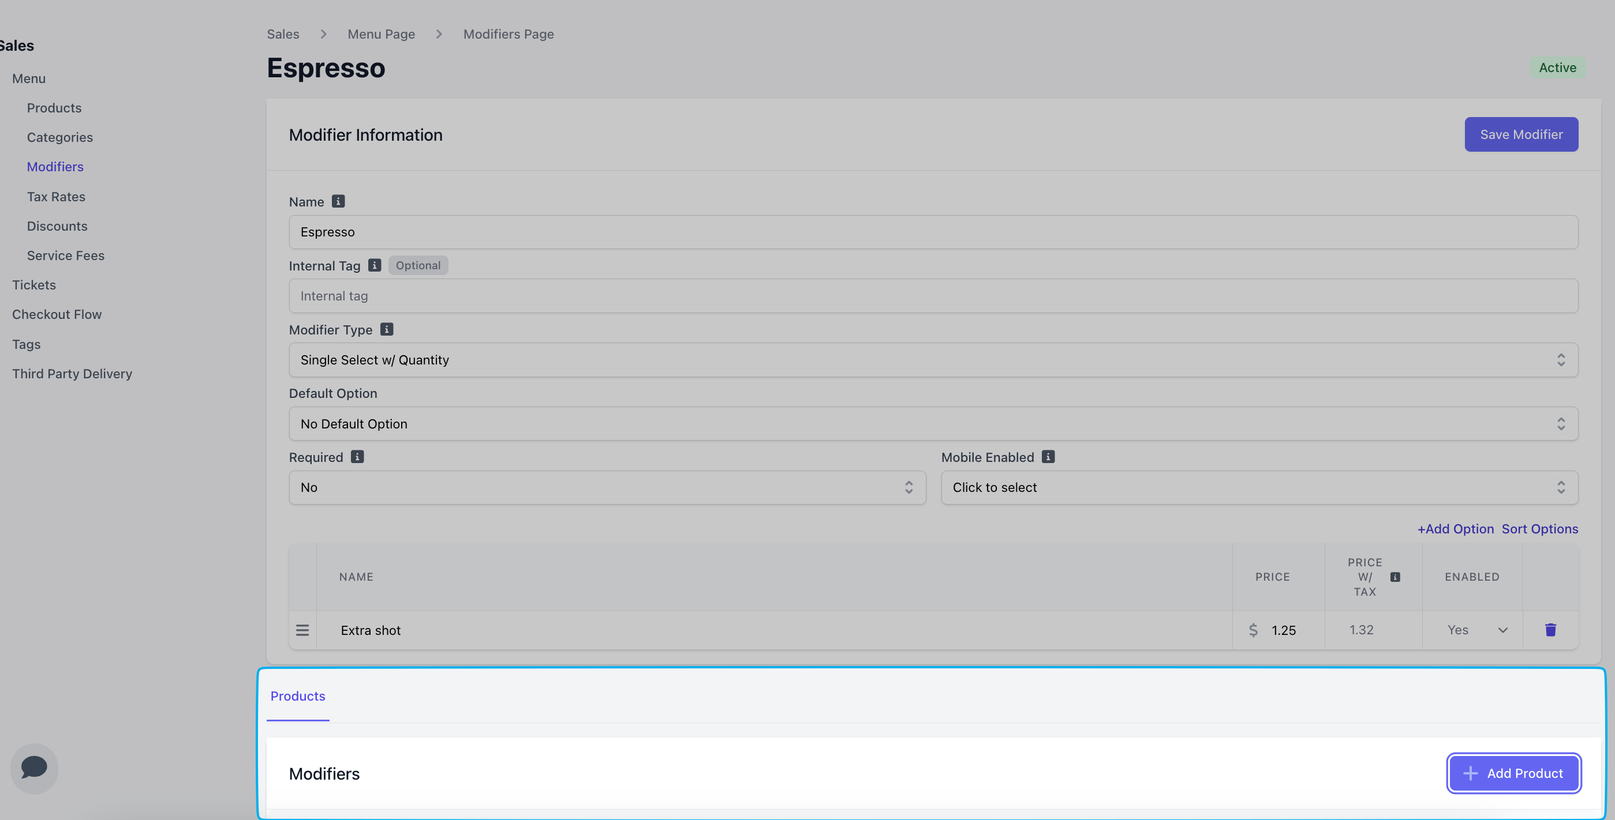Click the Internal tag input field
Image resolution: width=1615 pixels, height=820 pixels.
(x=933, y=296)
